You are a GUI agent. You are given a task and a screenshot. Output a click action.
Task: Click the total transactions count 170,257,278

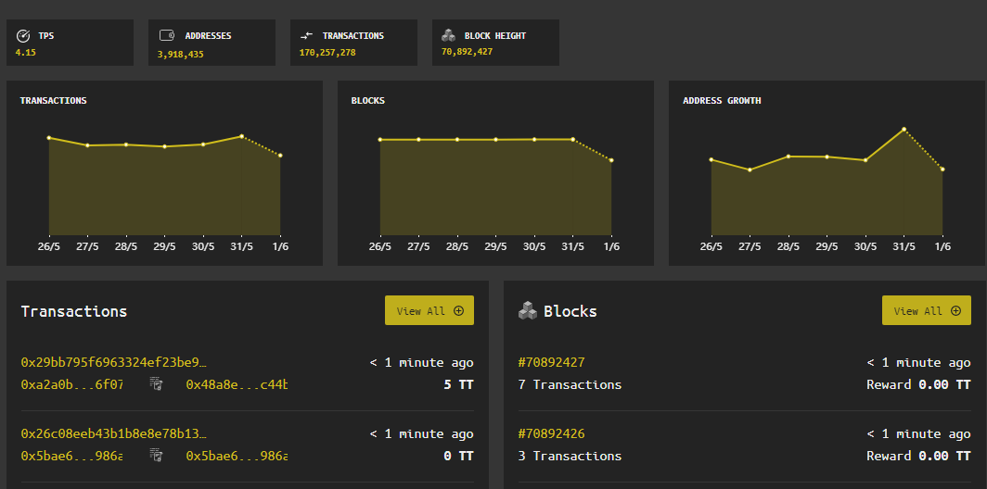327,53
